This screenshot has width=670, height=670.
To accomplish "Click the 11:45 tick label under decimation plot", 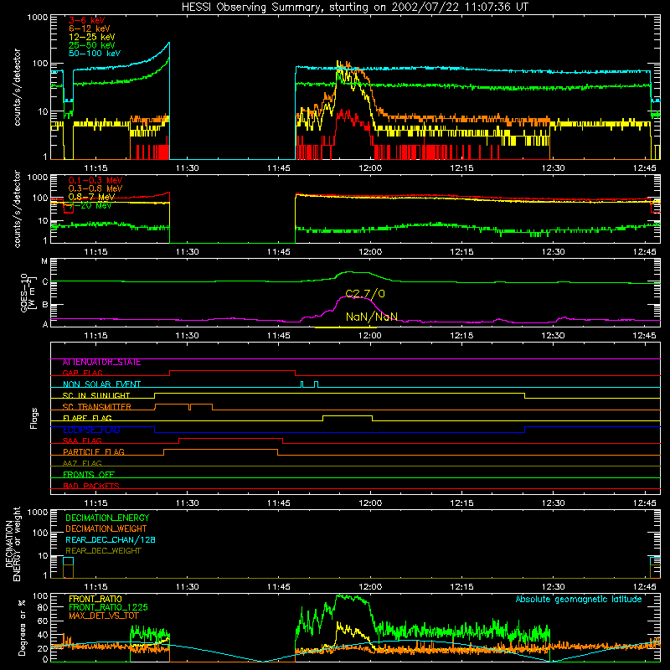I will click(x=279, y=587).
